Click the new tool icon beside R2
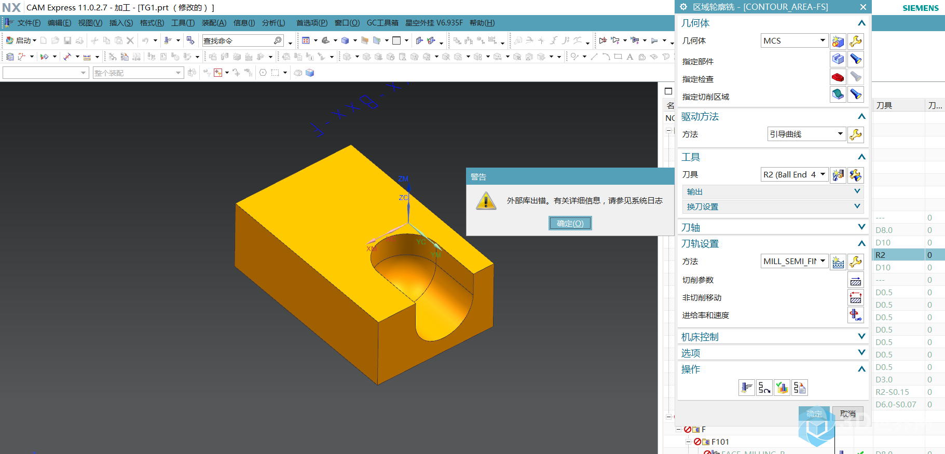The image size is (945, 454). (x=838, y=175)
